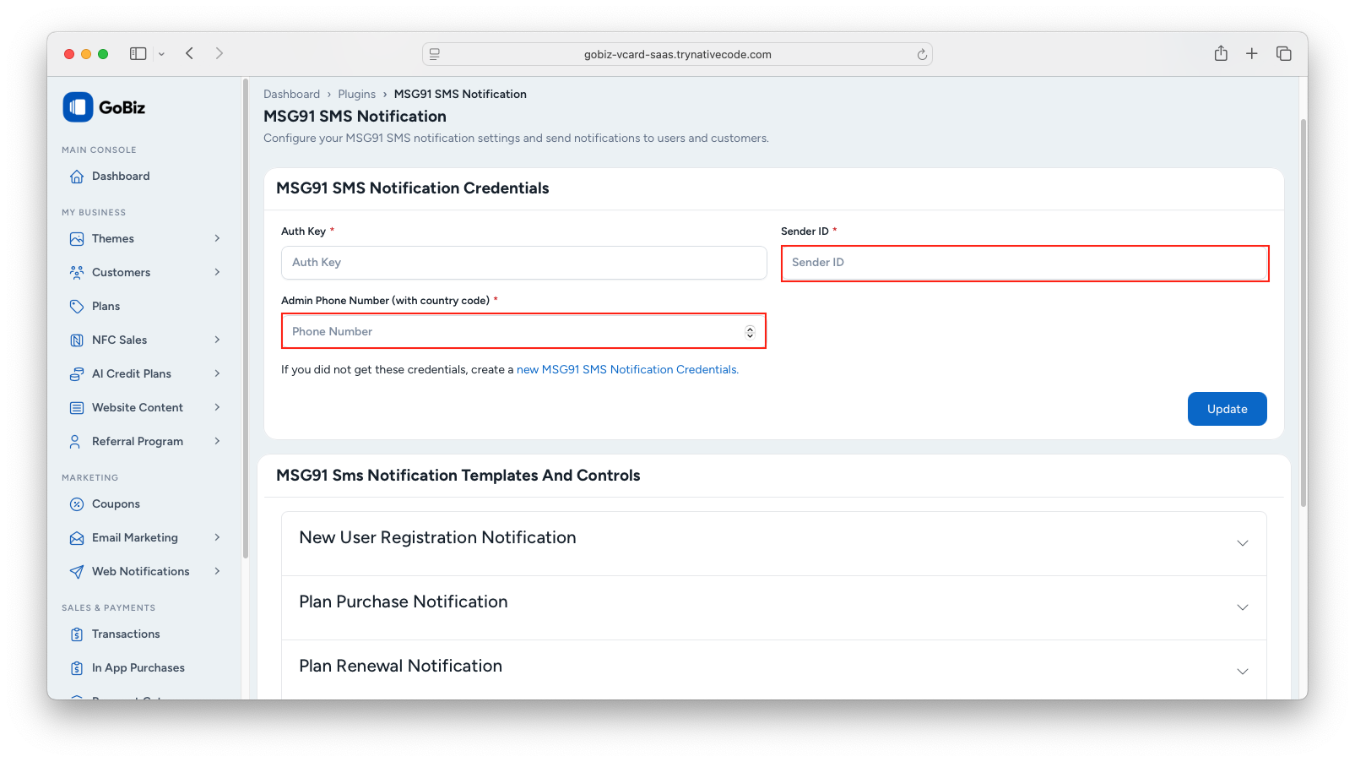Viewport: 1355px width, 762px height.
Task: Click the In App Purchases icon
Action: [77, 668]
